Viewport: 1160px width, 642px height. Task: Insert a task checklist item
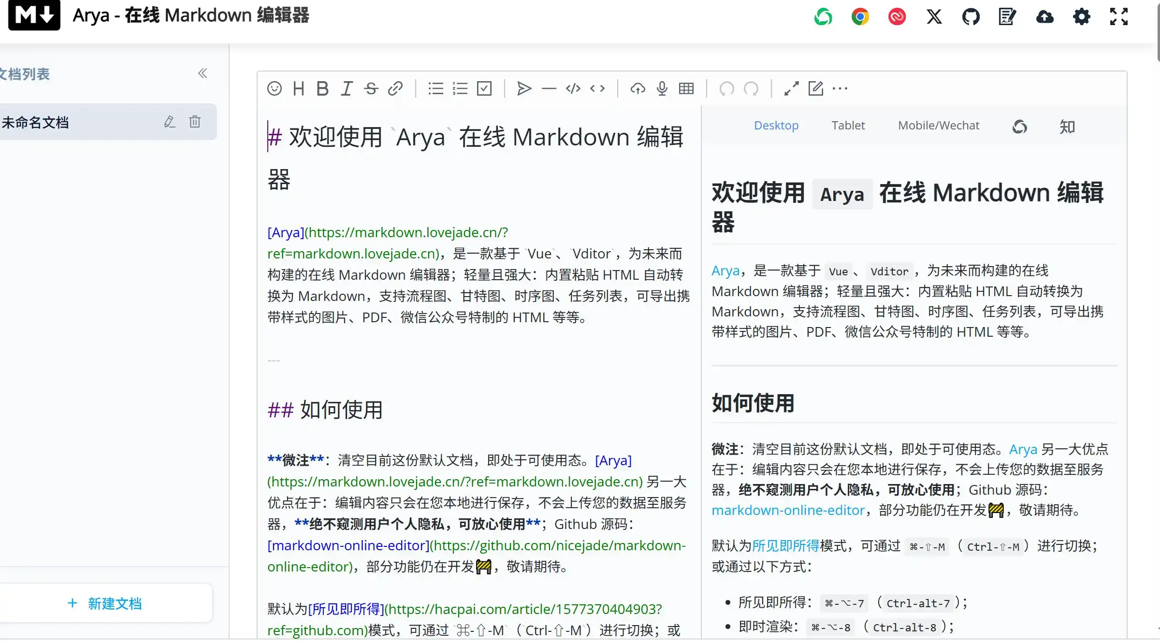tap(484, 88)
